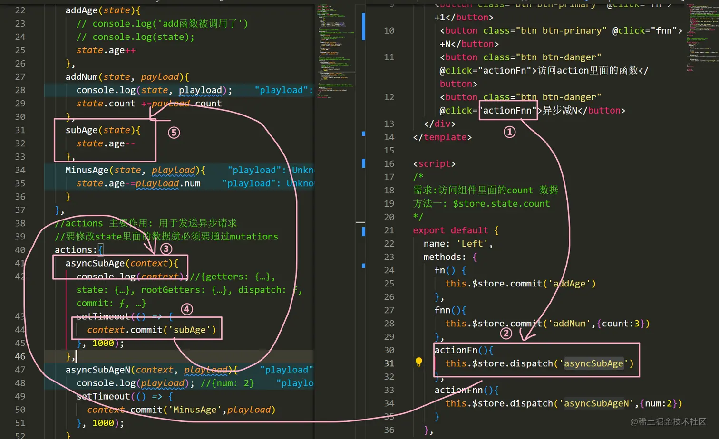Click 'console.log(playload); //{num: 2}' line
719x439 pixels.
click(x=165, y=383)
